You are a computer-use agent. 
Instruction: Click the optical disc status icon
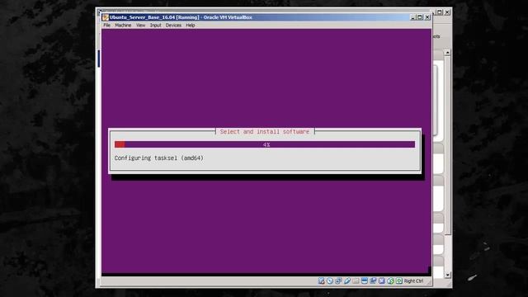[330, 280]
